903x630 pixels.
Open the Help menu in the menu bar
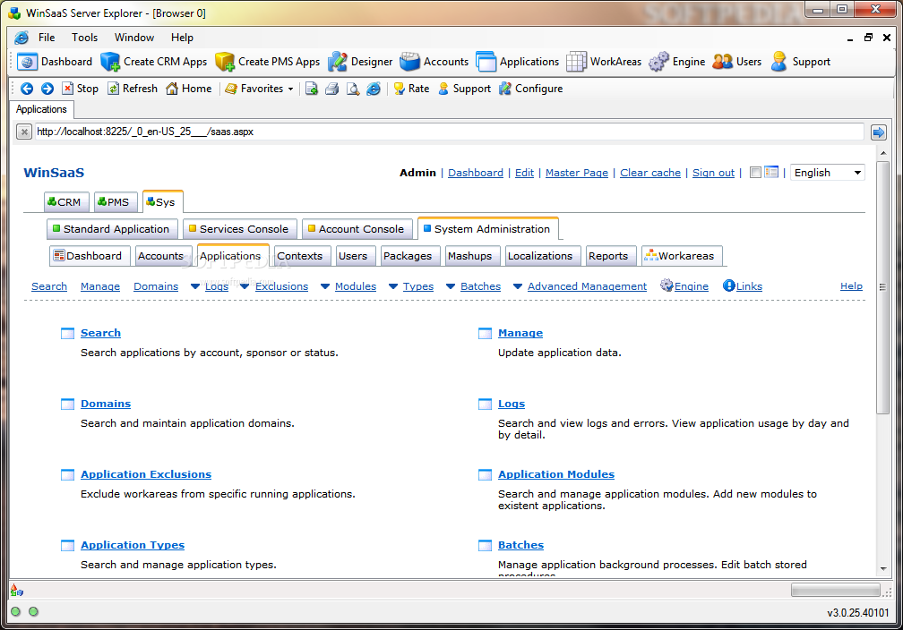182,38
